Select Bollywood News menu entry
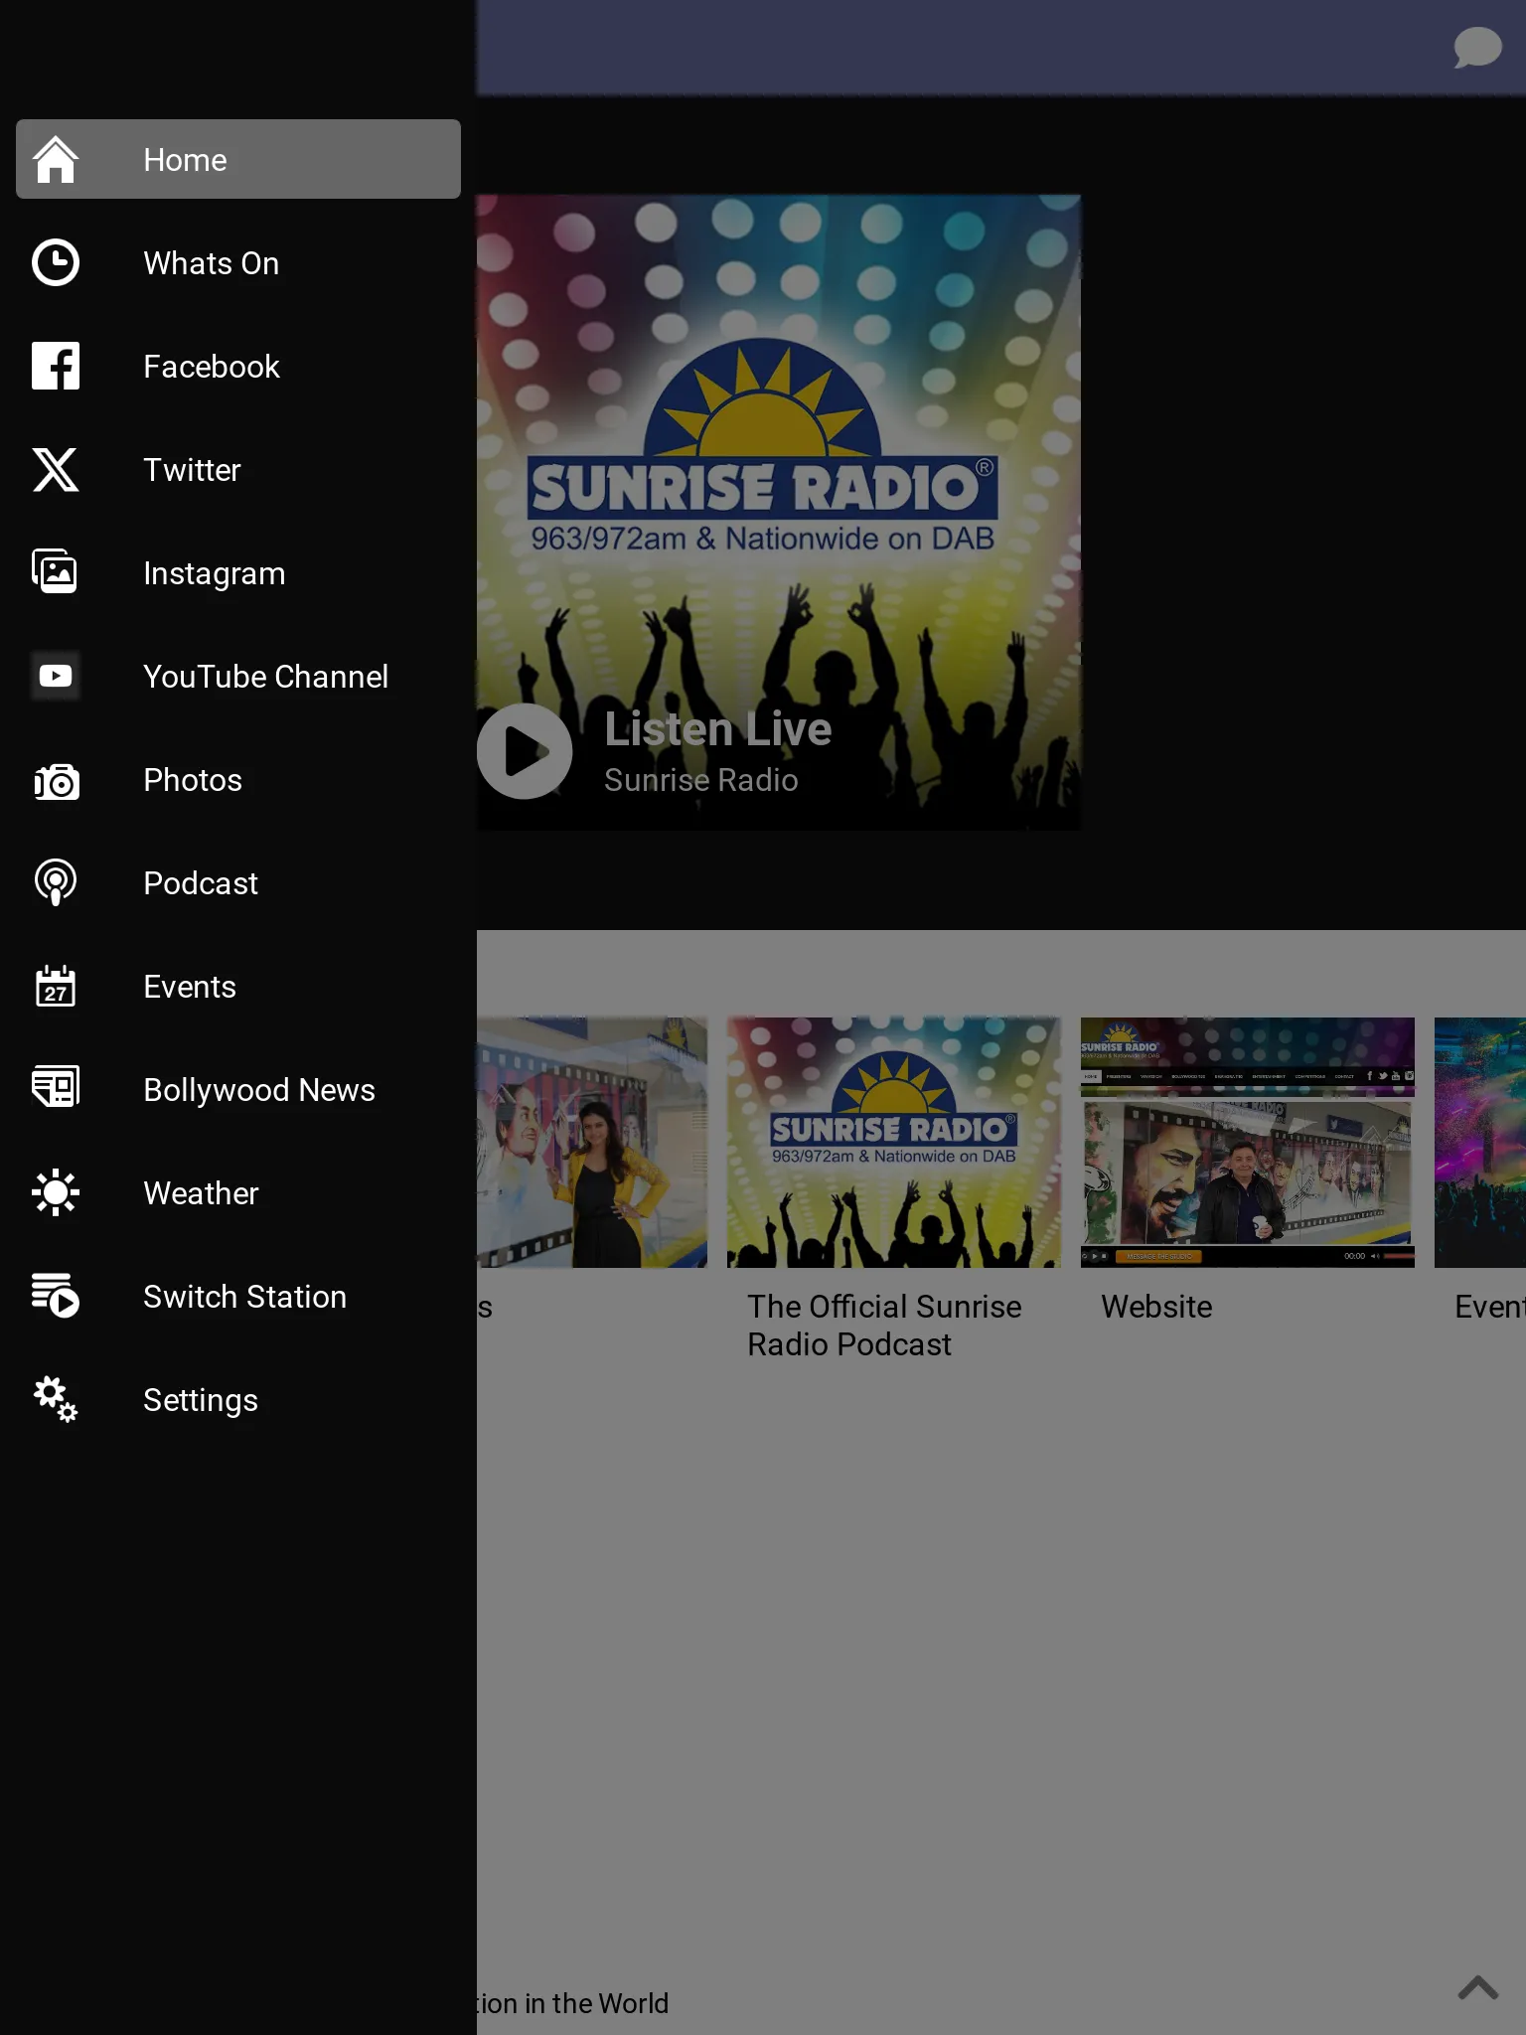Screen dimensions: 1526x2035 point(238,1090)
